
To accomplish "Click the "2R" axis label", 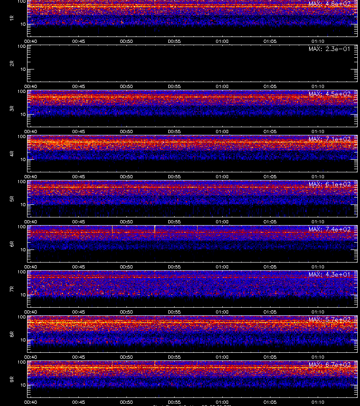I will (x=12, y=64).
